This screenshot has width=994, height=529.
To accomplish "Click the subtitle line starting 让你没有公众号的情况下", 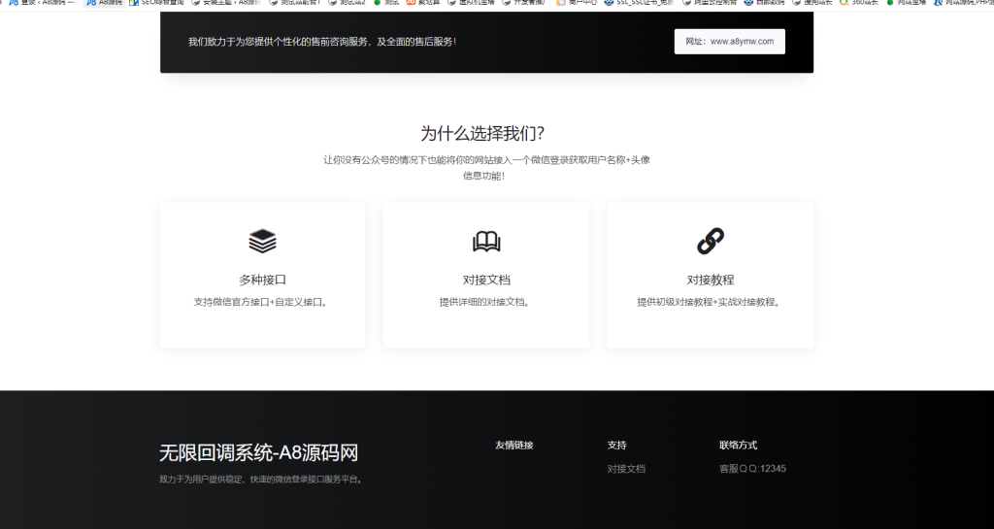I will tap(486, 159).
